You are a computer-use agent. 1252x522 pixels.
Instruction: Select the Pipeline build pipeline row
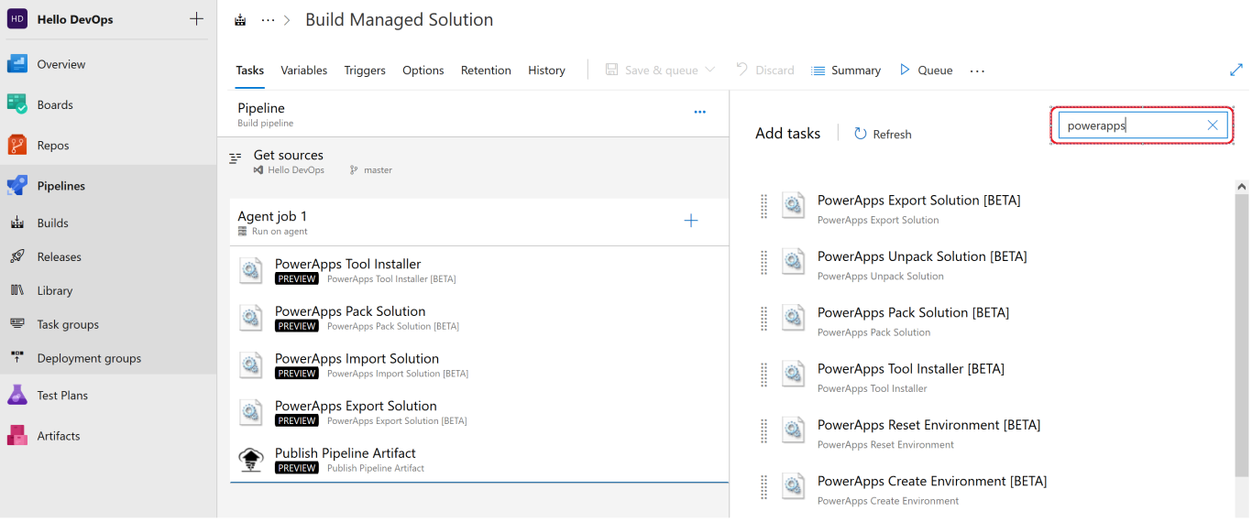(474, 114)
